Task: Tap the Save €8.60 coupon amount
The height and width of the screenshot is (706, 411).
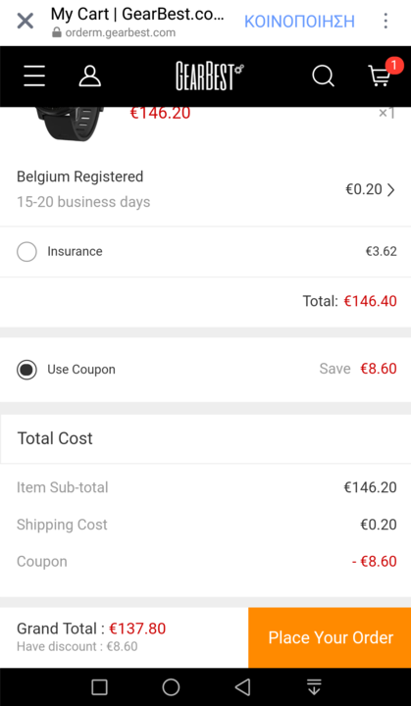Action: point(358,369)
